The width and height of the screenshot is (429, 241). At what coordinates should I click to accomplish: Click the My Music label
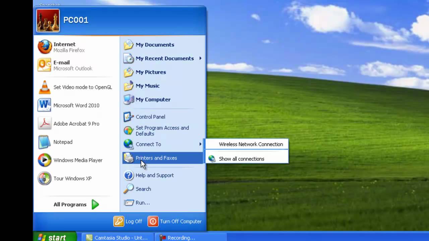pyautogui.click(x=147, y=86)
